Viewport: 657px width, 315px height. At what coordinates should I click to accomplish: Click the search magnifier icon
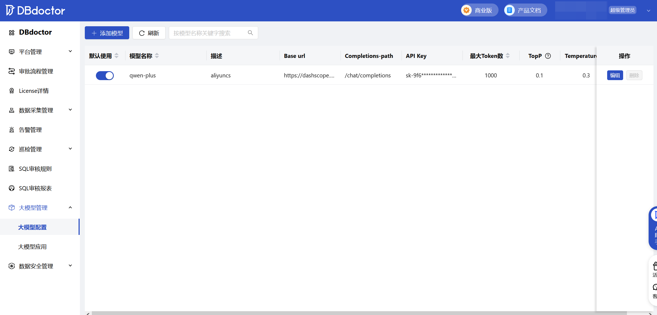250,33
